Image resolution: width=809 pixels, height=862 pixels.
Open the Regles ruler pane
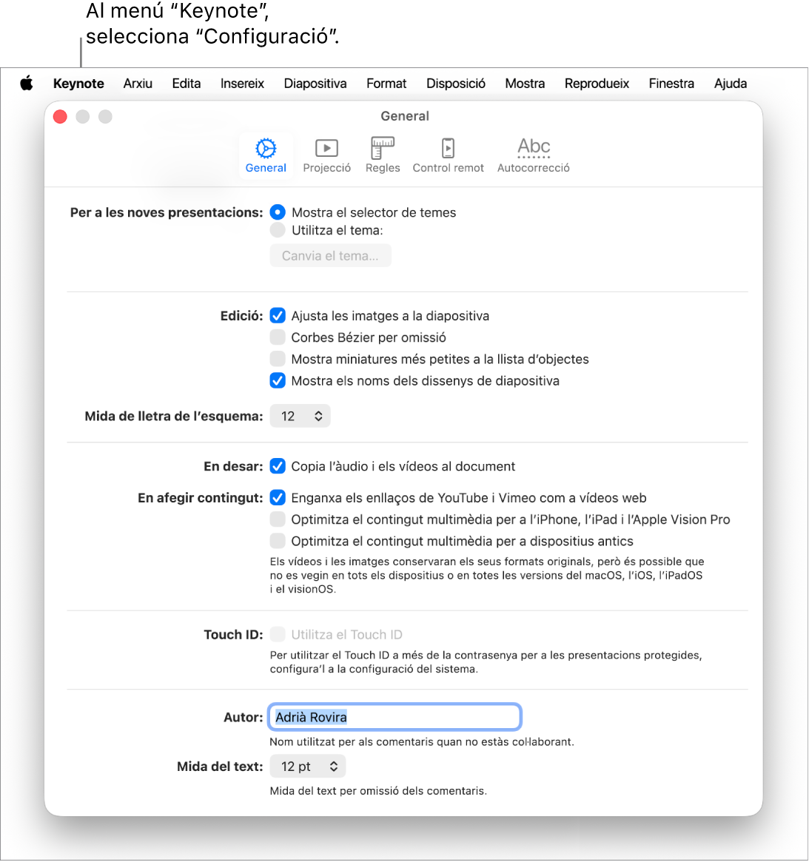[x=383, y=155]
